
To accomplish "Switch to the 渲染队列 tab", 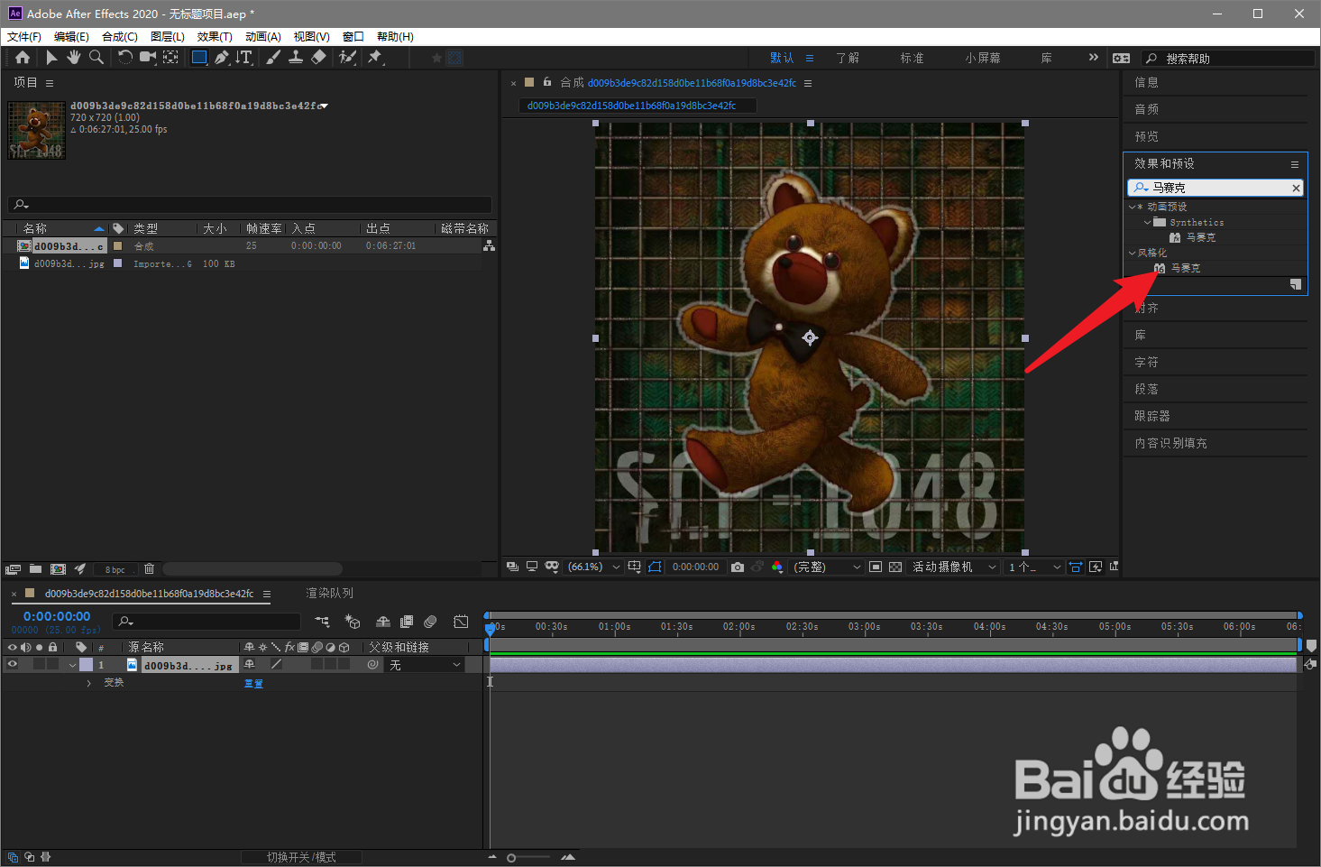I will click(329, 593).
